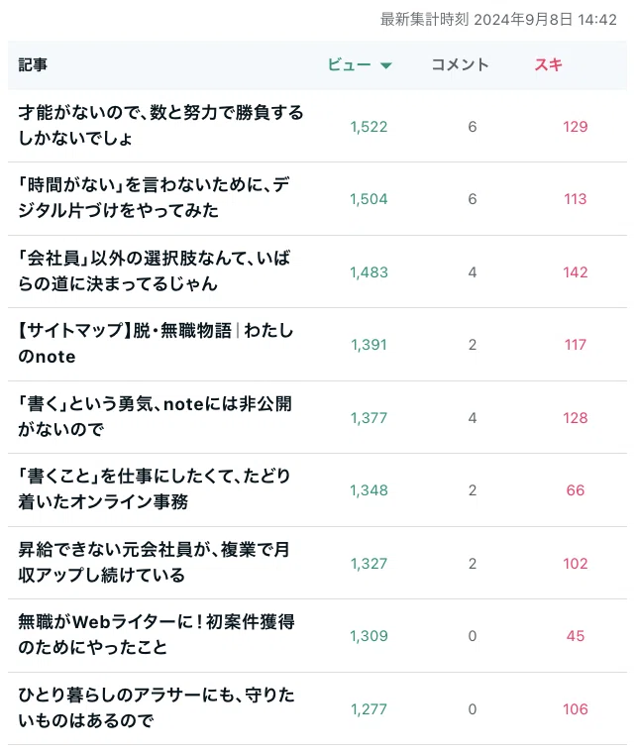
Task: Click the 45 スキ count
Action: coord(576,636)
